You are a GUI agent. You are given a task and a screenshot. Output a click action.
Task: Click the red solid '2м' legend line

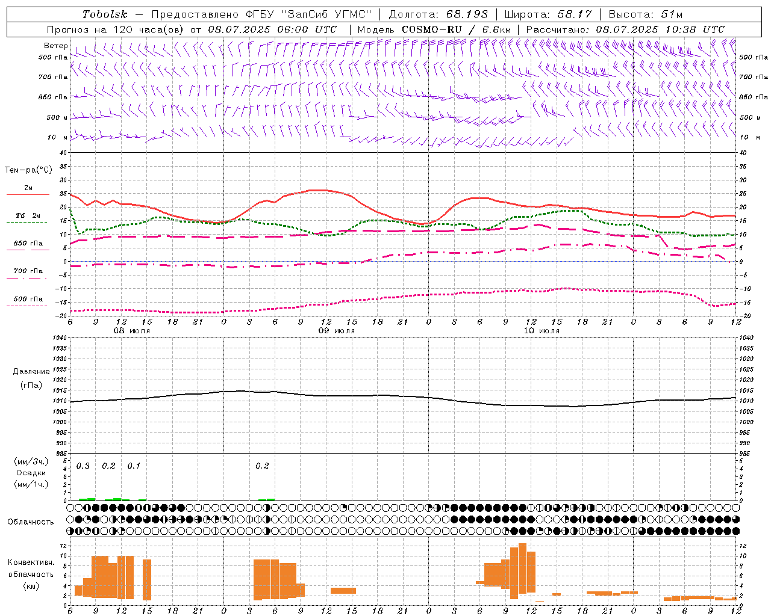[28, 195]
